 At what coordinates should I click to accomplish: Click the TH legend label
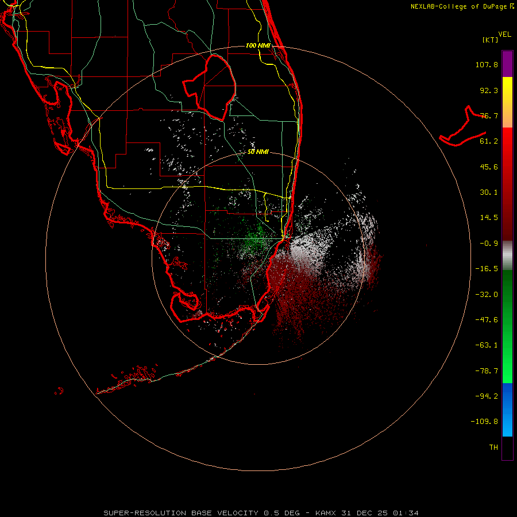click(x=493, y=447)
